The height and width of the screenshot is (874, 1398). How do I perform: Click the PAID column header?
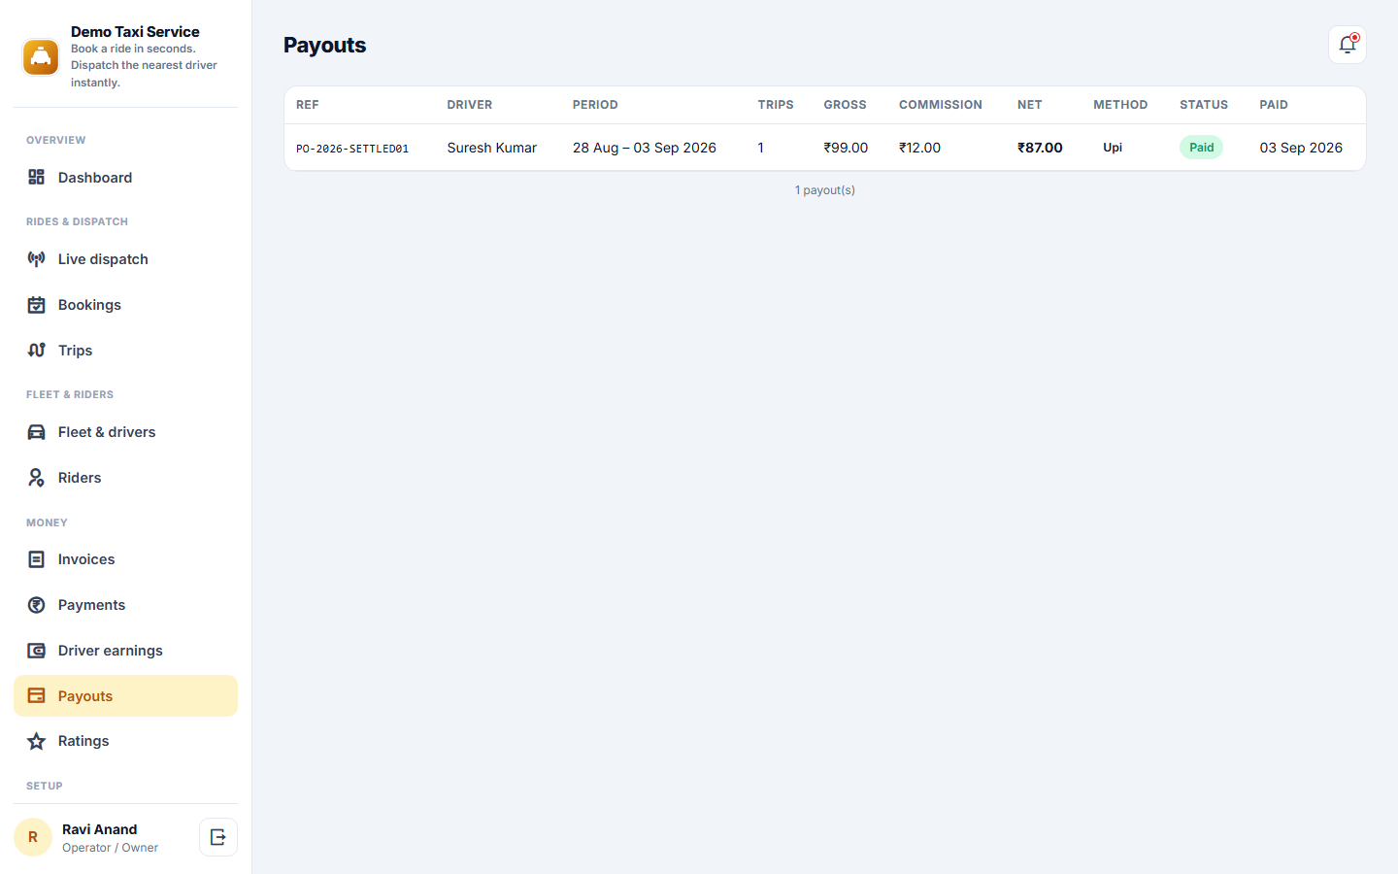tap(1274, 105)
